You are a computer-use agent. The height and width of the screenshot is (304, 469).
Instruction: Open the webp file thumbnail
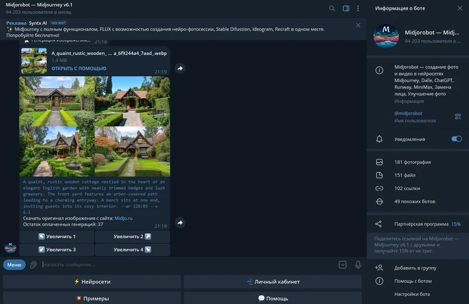(x=34, y=61)
